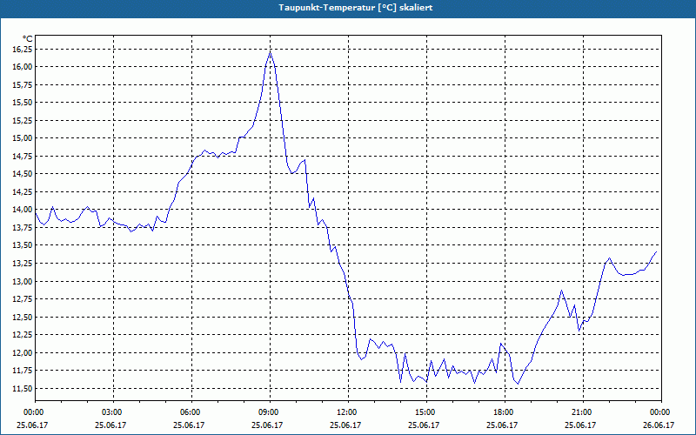Pick the '15,00' y-axis label

[x=23, y=138]
